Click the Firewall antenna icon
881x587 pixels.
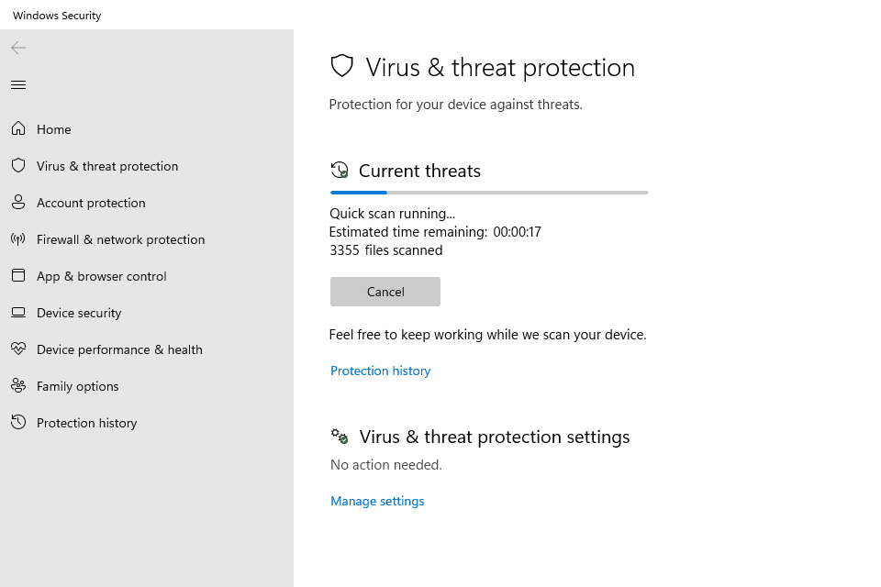tap(18, 239)
